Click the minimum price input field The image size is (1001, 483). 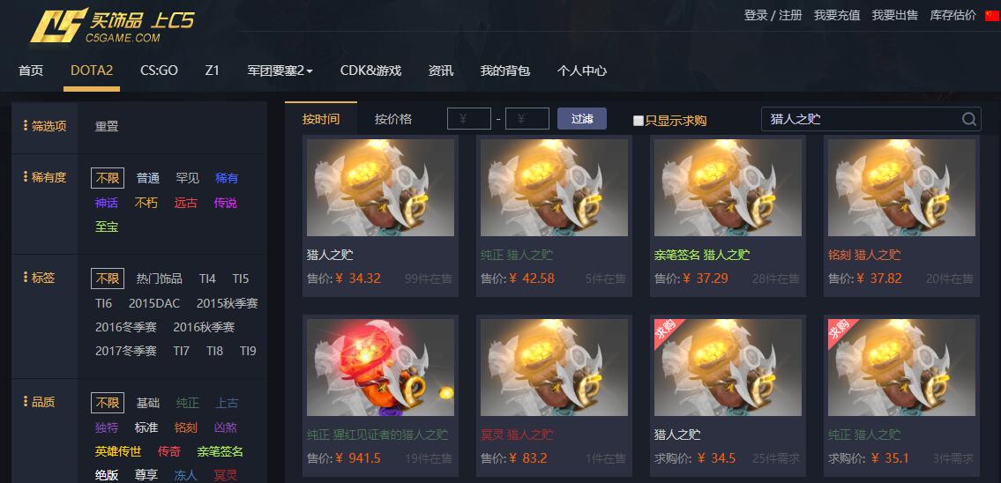pos(469,119)
